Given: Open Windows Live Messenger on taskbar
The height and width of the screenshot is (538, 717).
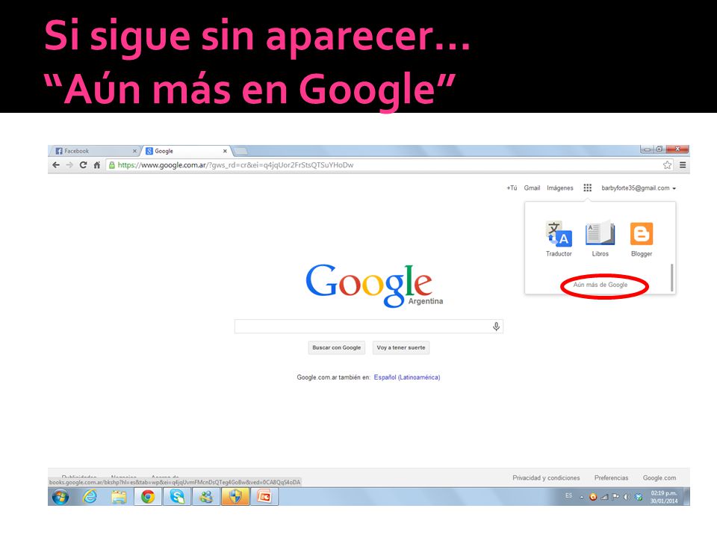Looking at the screenshot, I should pos(206,496).
